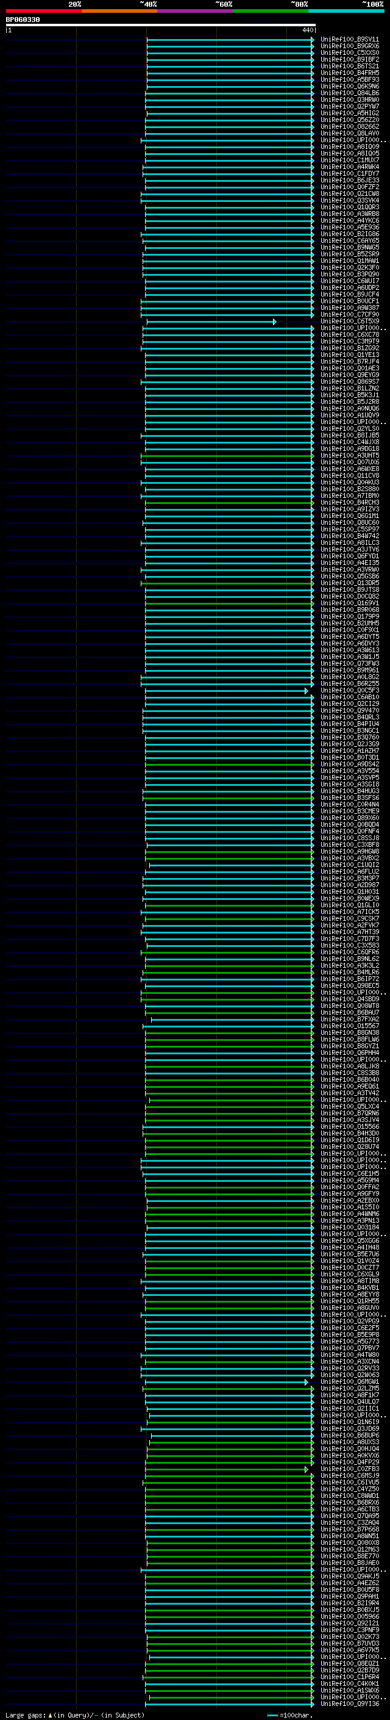Select hit label UniRef100_B9NWG5
Image resolution: width=390 pixels, height=1720 pixels.
350,247
